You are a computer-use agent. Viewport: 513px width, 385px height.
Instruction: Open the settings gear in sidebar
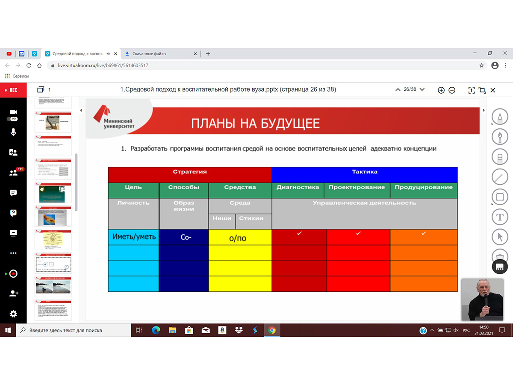pos(13,314)
